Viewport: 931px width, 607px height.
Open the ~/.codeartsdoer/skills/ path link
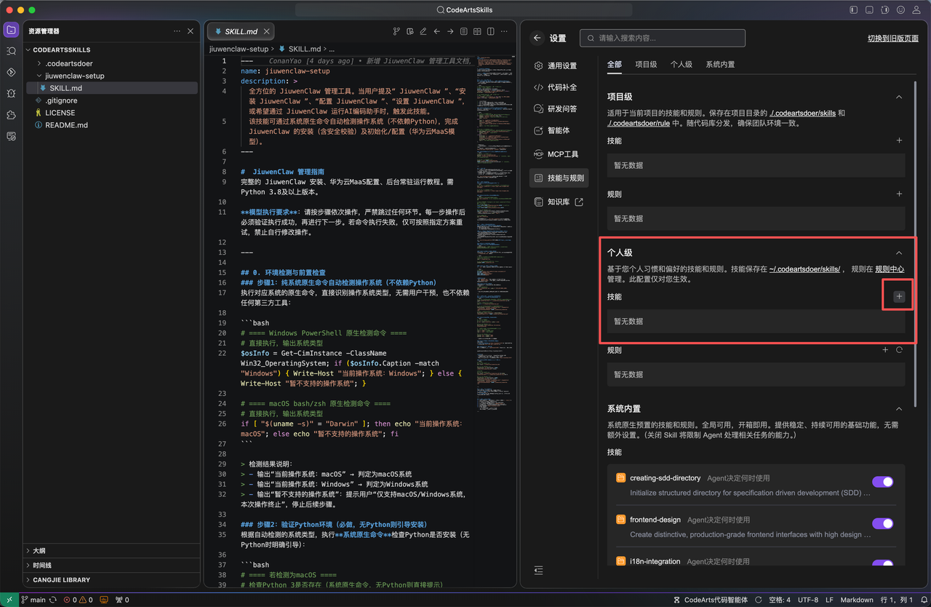pyautogui.click(x=804, y=269)
